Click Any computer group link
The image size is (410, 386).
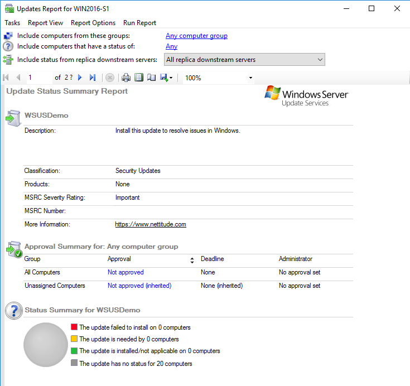(x=196, y=36)
